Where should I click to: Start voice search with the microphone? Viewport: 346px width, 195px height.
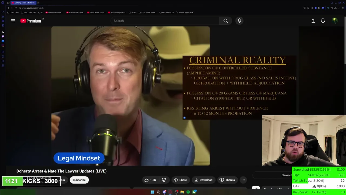click(x=239, y=21)
